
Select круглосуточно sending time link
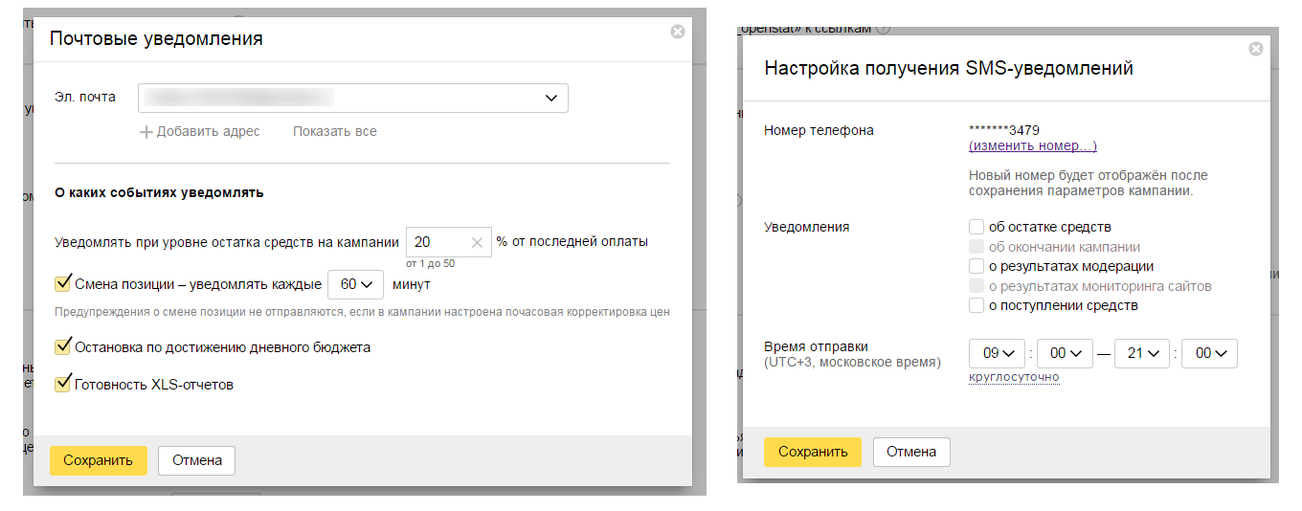tap(1014, 377)
